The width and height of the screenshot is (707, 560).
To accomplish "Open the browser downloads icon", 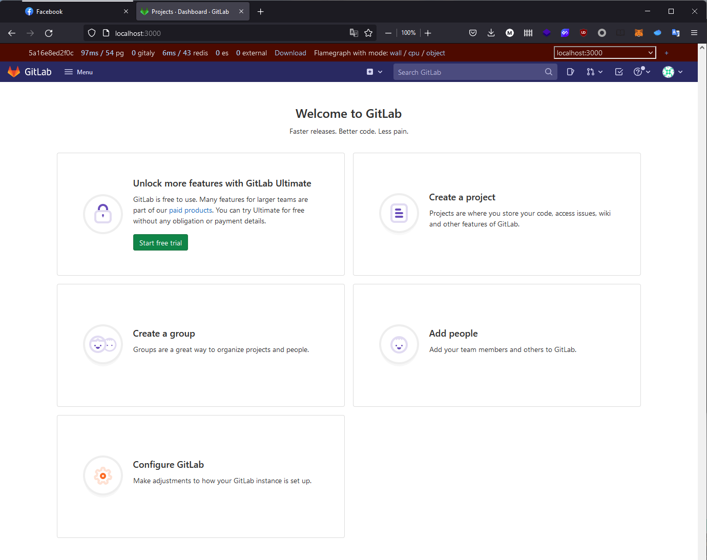I will (x=491, y=33).
